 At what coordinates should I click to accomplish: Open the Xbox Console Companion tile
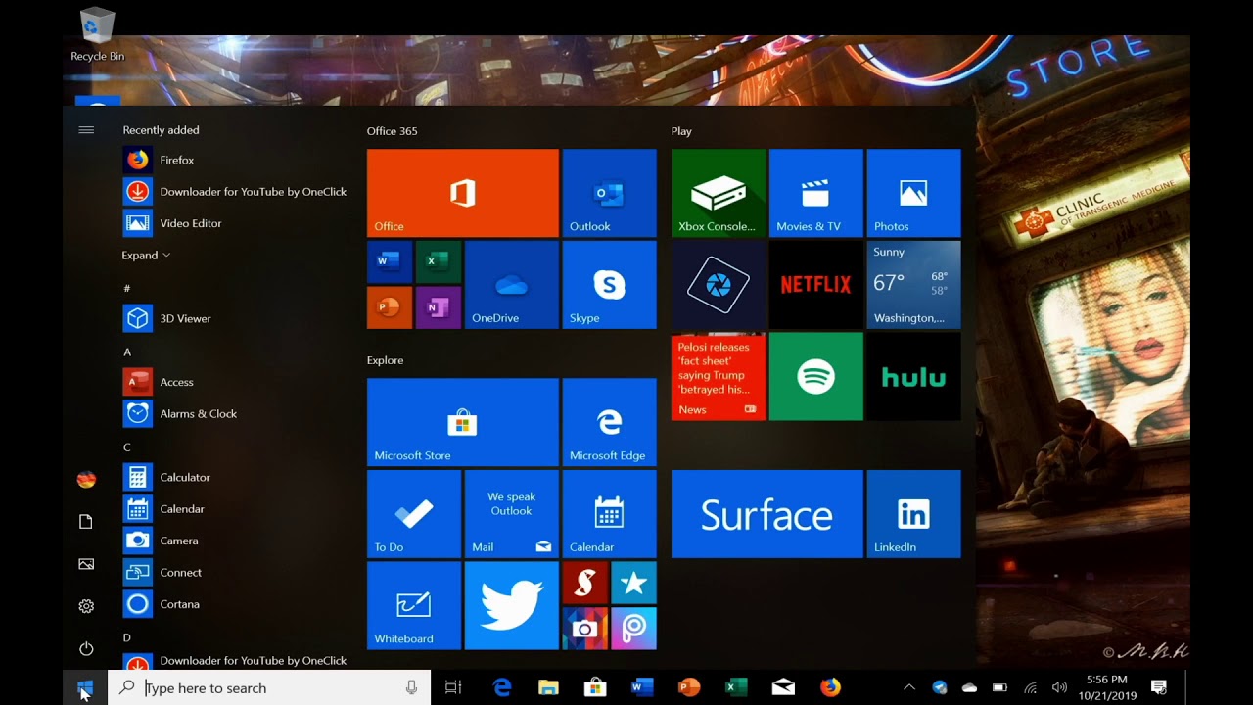[x=718, y=193]
